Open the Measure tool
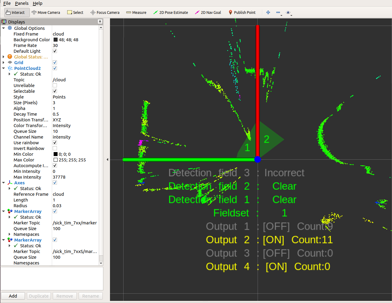Screen dimensions: 392x303 (x=136, y=12)
